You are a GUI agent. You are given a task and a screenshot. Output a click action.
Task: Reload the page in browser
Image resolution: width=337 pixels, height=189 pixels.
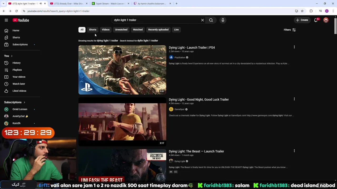[16, 11]
